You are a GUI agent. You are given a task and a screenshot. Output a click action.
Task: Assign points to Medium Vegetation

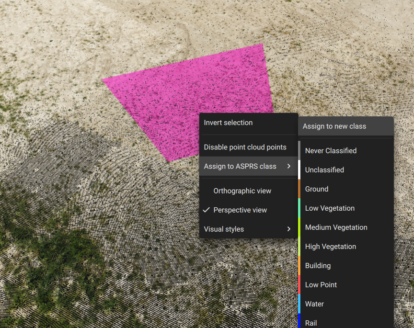pos(336,227)
